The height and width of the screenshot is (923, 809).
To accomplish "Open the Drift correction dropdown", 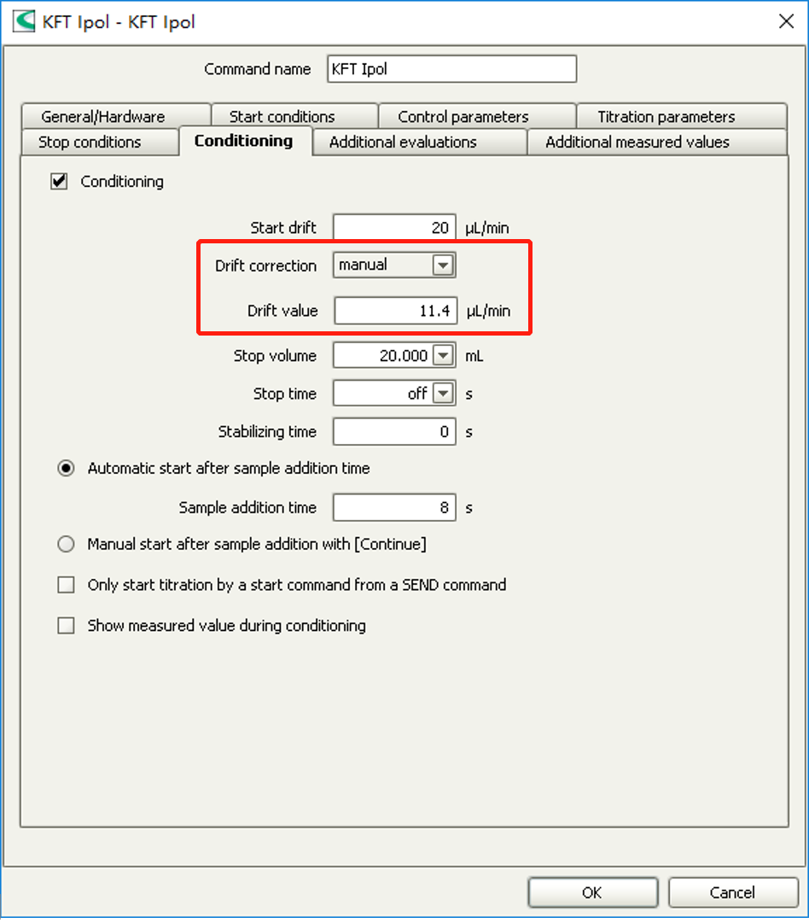I will tap(442, 266).
